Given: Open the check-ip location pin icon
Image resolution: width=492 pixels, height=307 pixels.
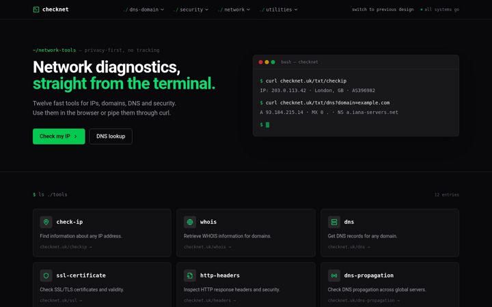Looking at the screenshot, I should click(x=46, y=222).
